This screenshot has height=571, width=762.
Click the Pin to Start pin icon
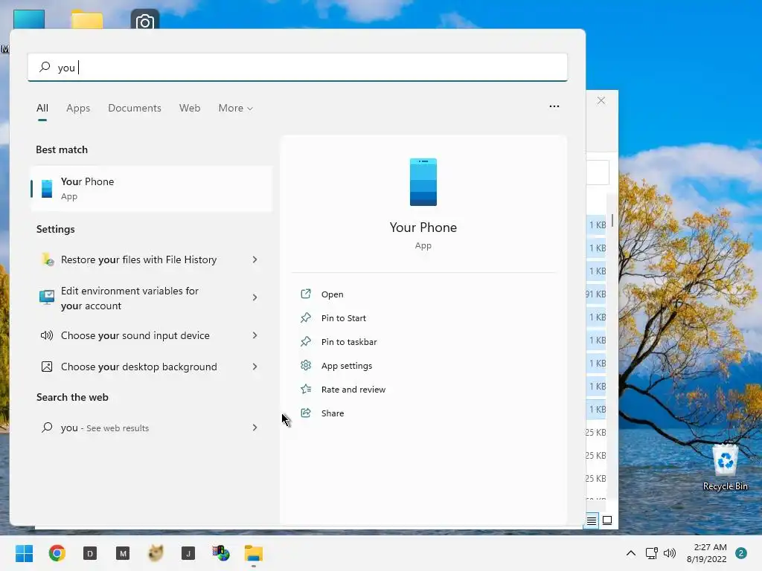306,317
